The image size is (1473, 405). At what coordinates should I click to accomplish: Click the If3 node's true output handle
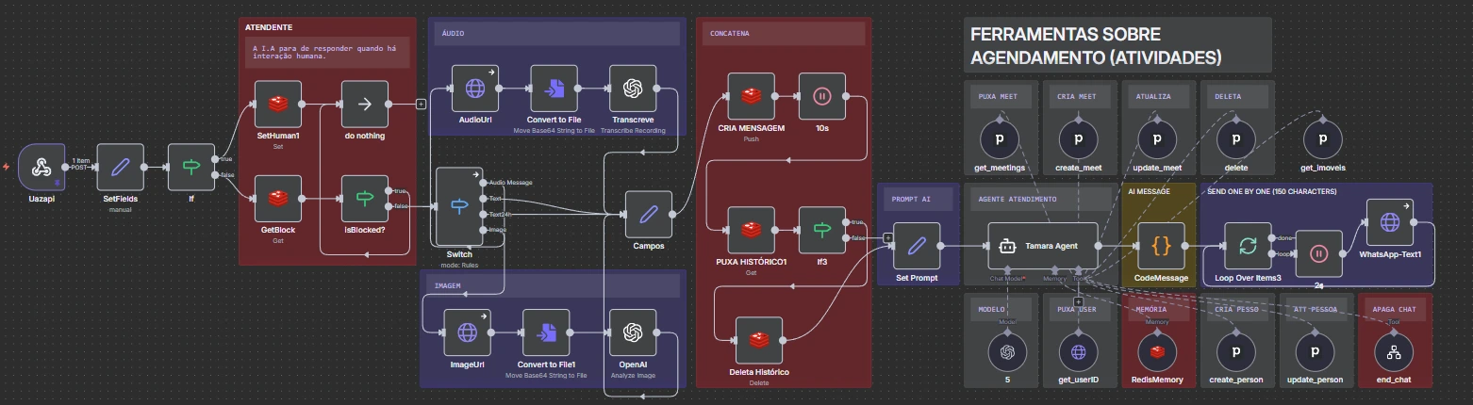click(848, 222)
